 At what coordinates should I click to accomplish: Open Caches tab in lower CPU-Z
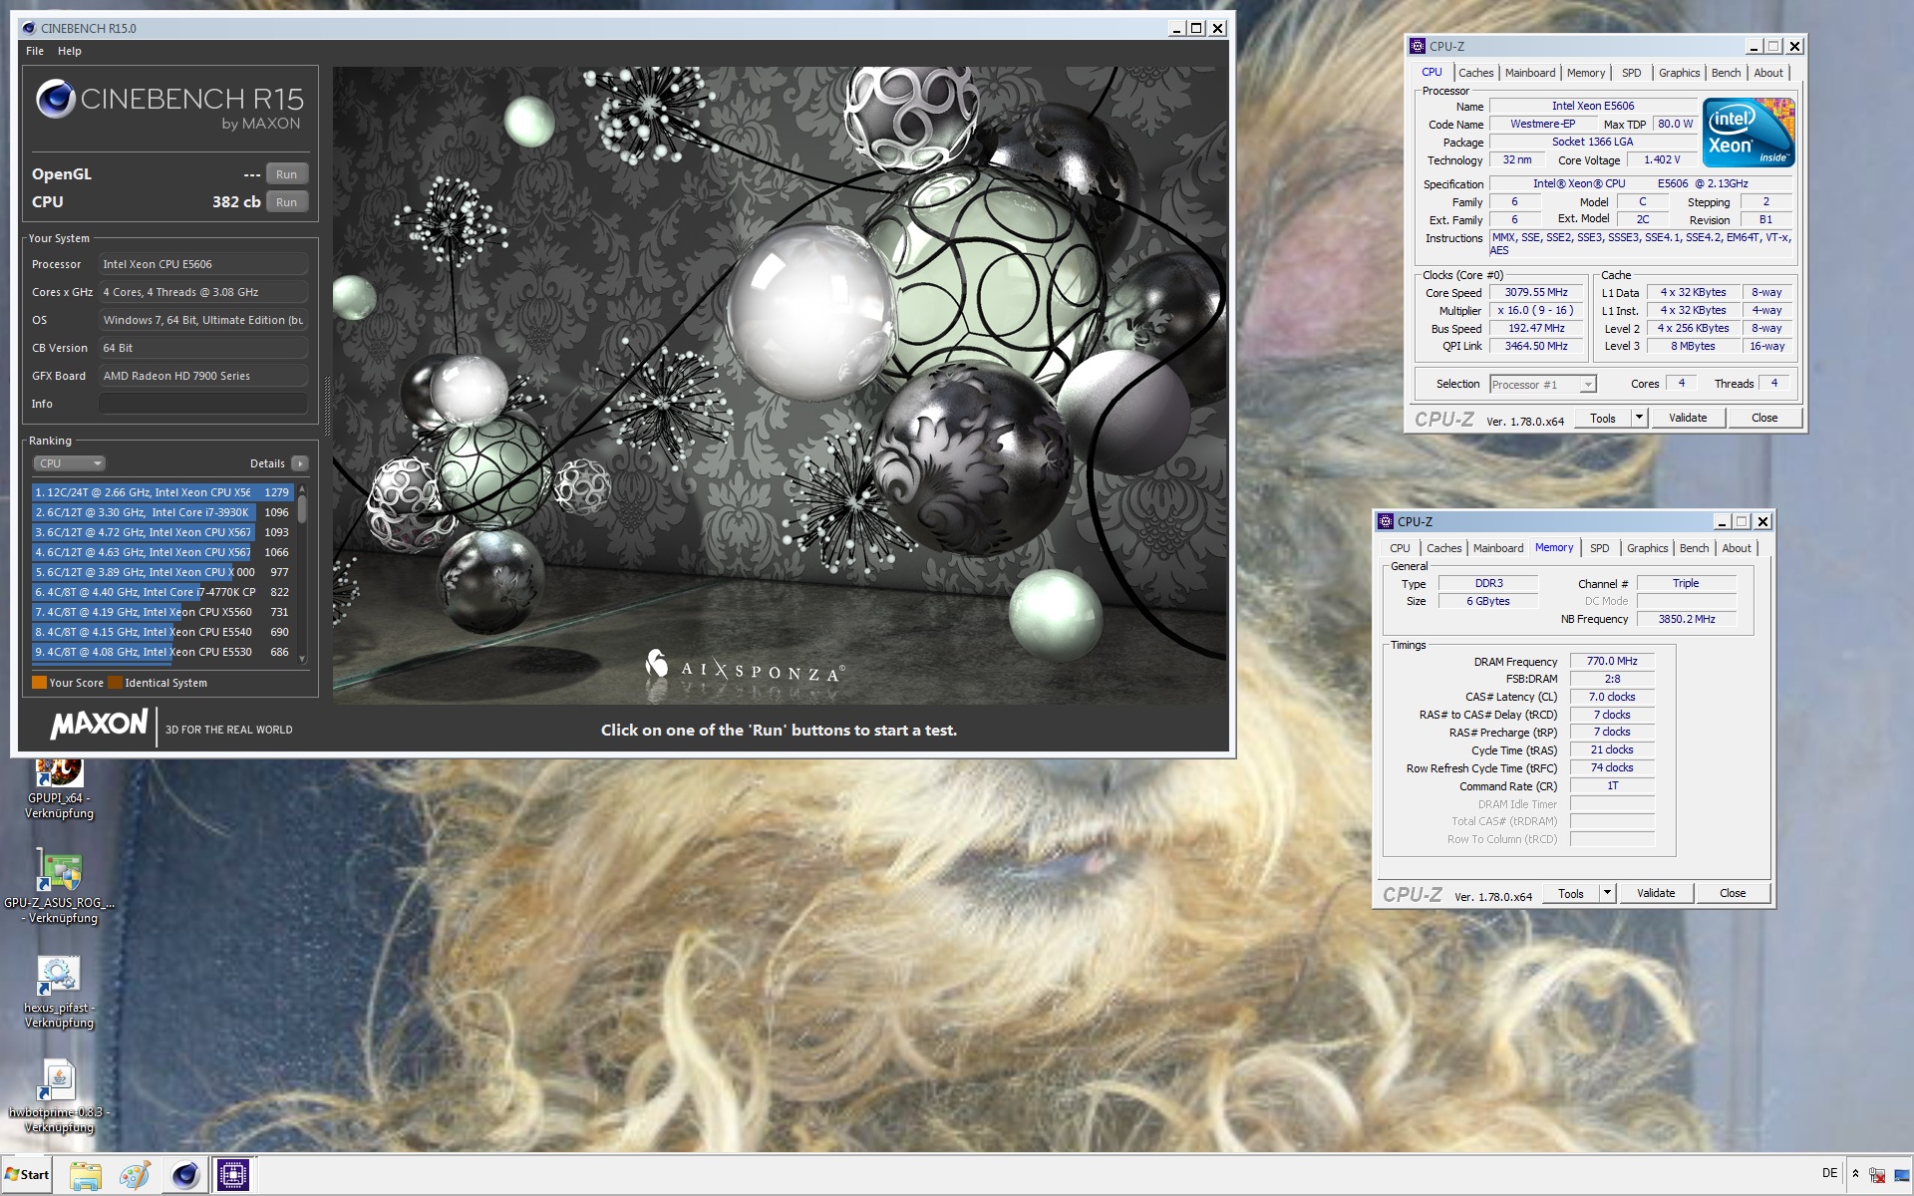[x=1443, y=548]
